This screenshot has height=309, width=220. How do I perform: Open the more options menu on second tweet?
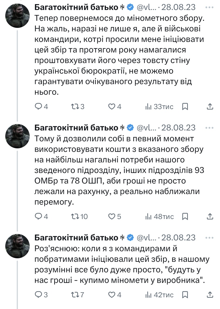click(x=209, y=128)
